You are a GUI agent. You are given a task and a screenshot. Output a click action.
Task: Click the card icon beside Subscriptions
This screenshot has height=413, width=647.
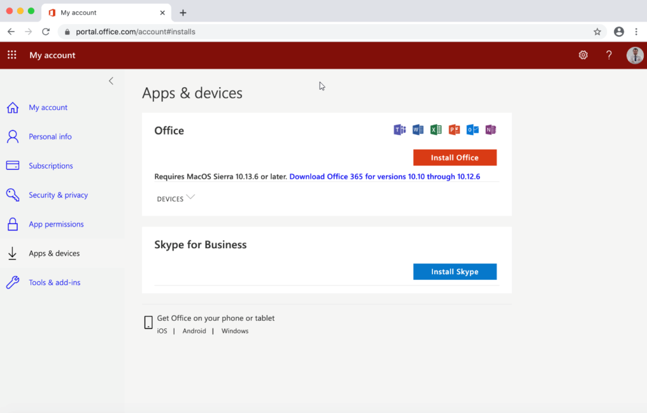13,165
